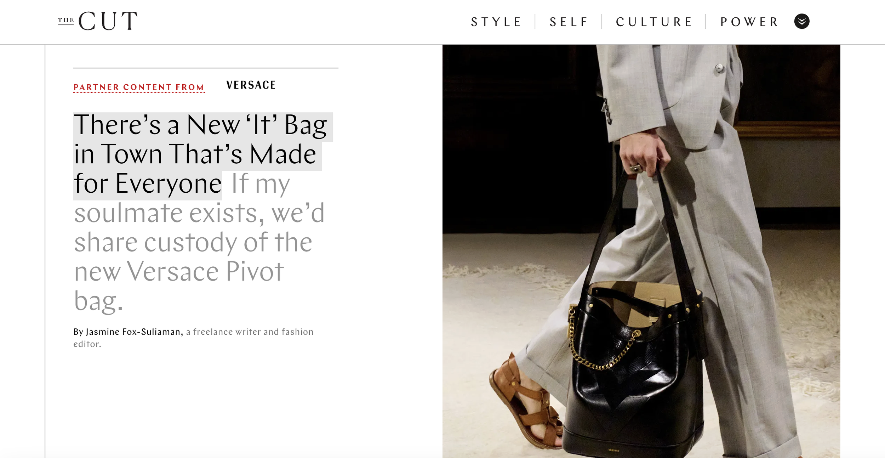Open The Cut logo homepage
This screenshot has height=458, width=885.
click(98, 21)
